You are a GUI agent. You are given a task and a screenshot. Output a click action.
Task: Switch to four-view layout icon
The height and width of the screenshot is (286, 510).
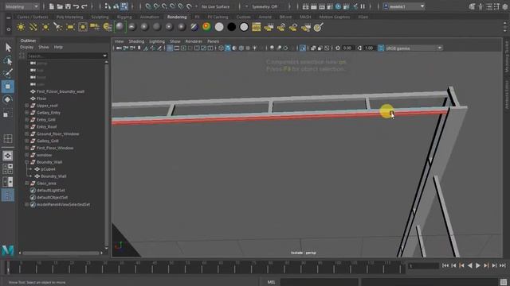point(8,168)
